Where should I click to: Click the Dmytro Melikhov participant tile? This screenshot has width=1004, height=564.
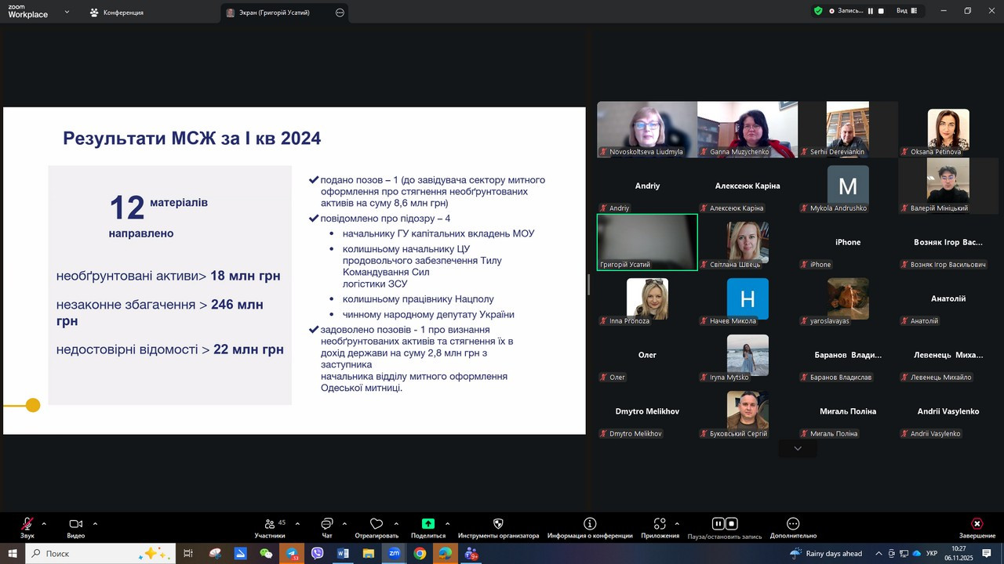(x=647, y=411)
